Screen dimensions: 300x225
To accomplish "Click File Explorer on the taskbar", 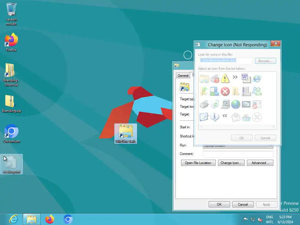I will 32,219.
